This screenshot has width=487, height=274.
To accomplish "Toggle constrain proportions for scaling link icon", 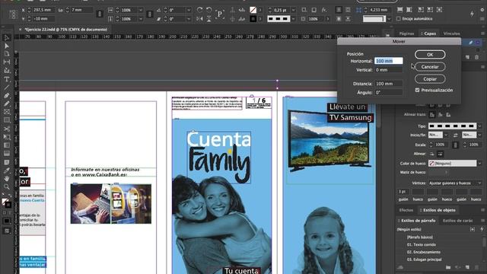I will click(x=149, y=14).
